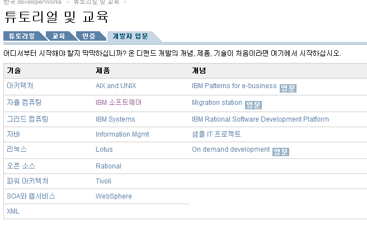Open the 샘플 IT 프로젝트 link

click(x=217, y=134)
